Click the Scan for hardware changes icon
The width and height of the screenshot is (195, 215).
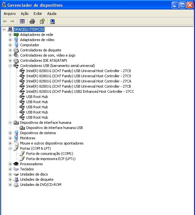point(52,21)
